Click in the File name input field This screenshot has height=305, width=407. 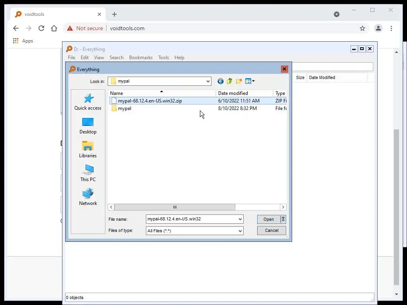(x=192, y=219)
